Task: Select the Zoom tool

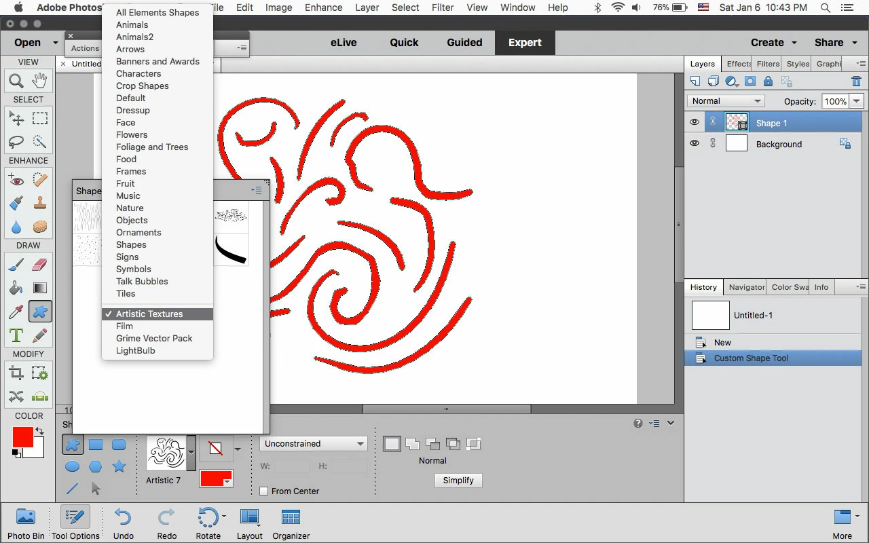Action: tap(16, 81)
